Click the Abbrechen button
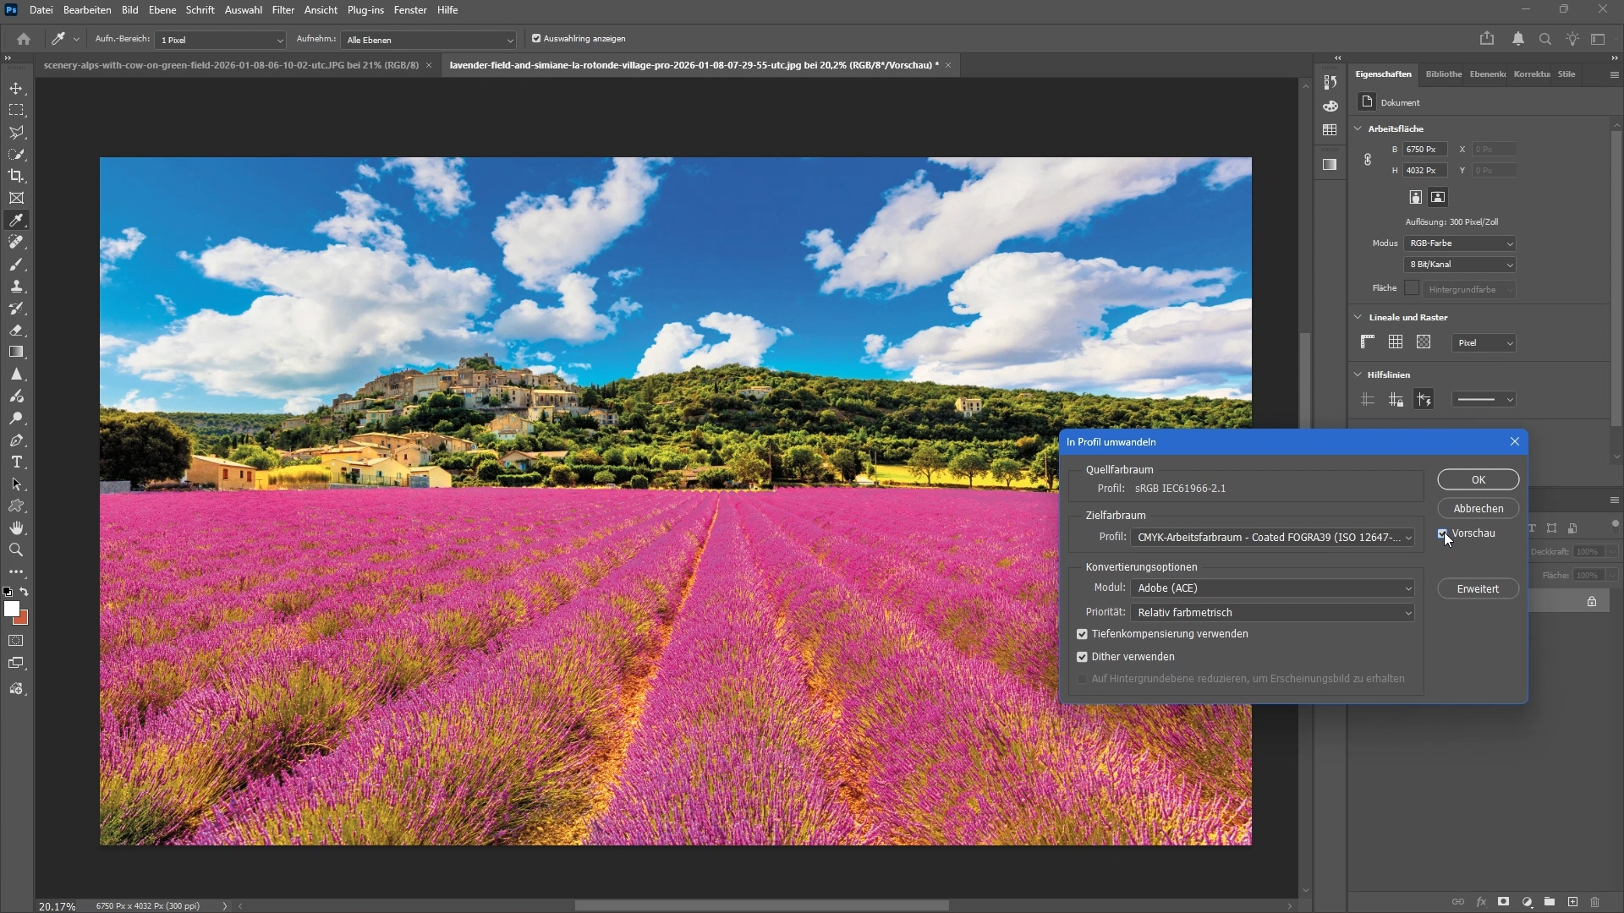The image size is (1624, 913). (1478, 509)
